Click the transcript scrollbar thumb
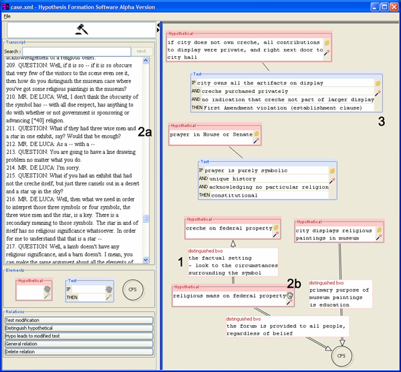The width and height of the screenshot is (401, 372). pos(146,219)
